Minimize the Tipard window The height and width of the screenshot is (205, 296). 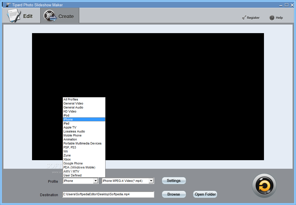point(281,5)
